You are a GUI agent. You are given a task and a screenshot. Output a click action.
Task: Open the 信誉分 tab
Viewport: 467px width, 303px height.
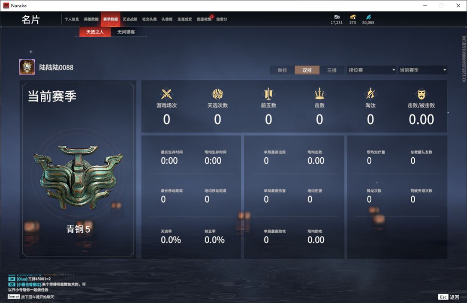(x=222, y=19)
